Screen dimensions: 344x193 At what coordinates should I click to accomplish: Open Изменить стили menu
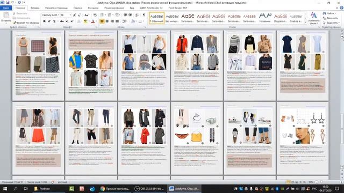click(313, 18)
